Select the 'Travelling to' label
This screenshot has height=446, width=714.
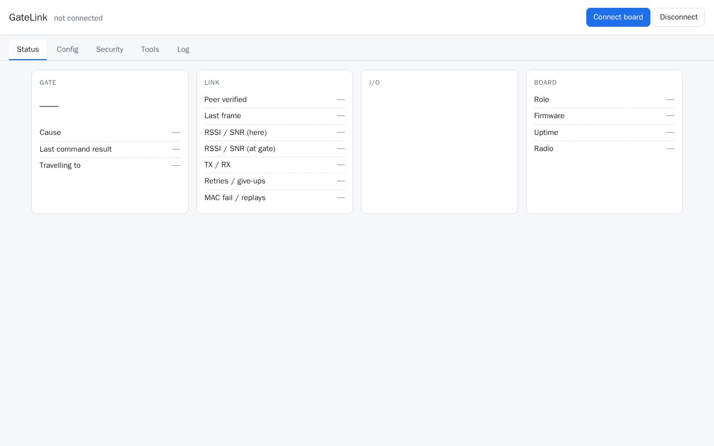60,166
